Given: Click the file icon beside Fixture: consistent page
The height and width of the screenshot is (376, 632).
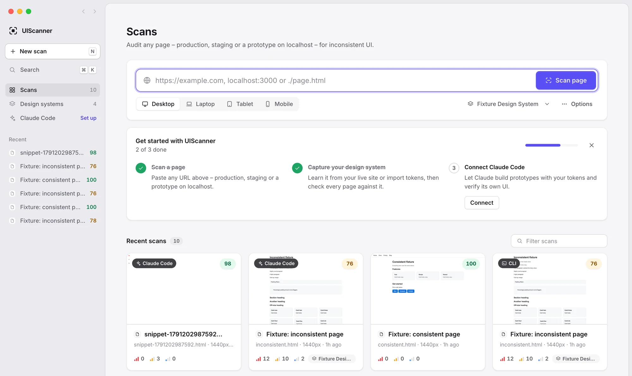Looking at the screenshot, I should pyautogui.click(x=381, y=334).
